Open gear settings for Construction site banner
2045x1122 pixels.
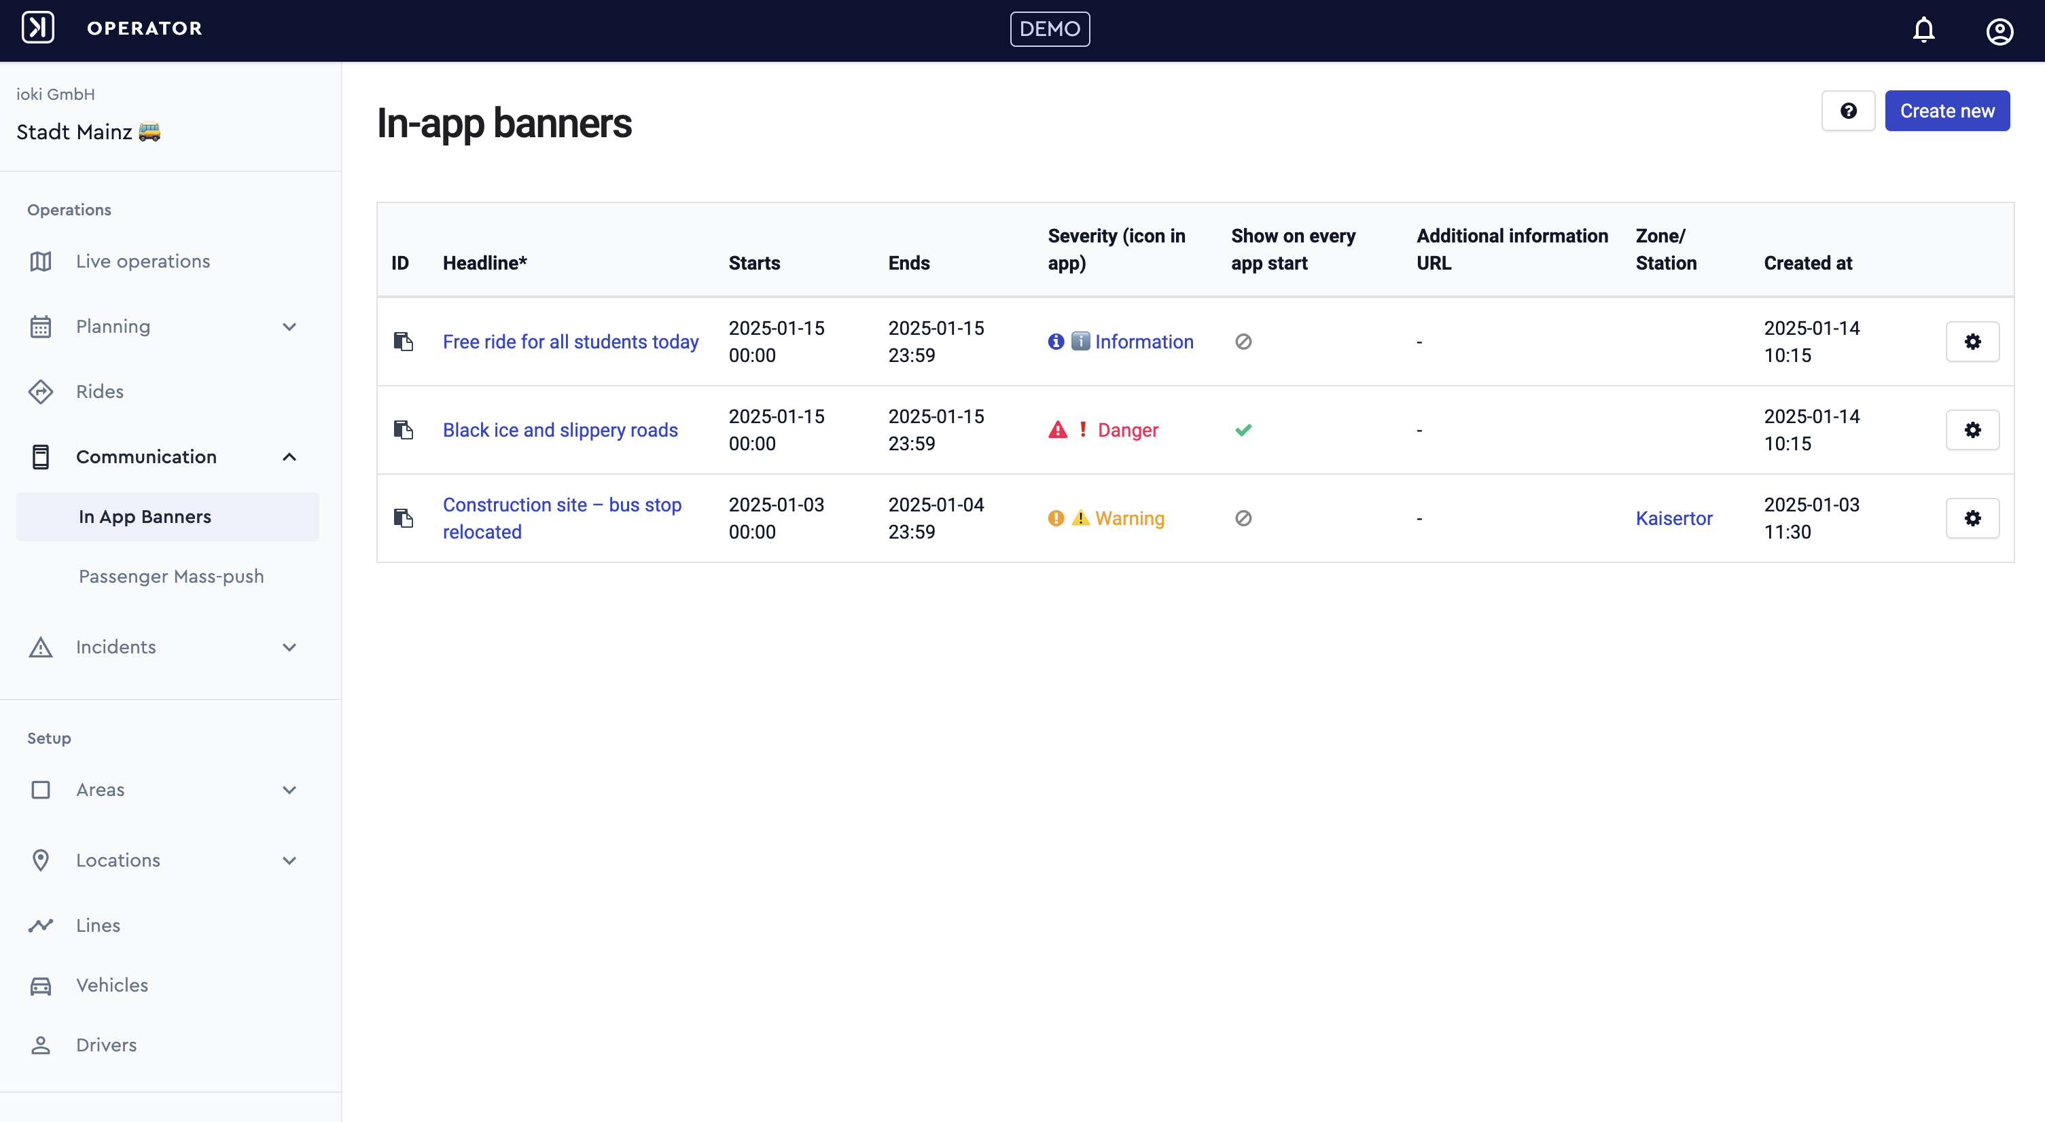point(1973,518)
